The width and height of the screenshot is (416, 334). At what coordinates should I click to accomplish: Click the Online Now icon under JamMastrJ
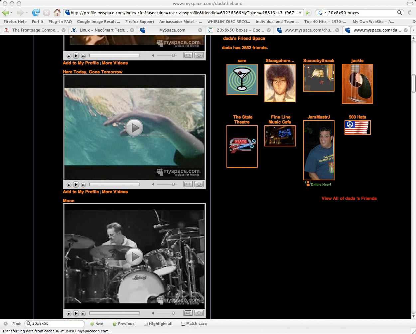308,183
